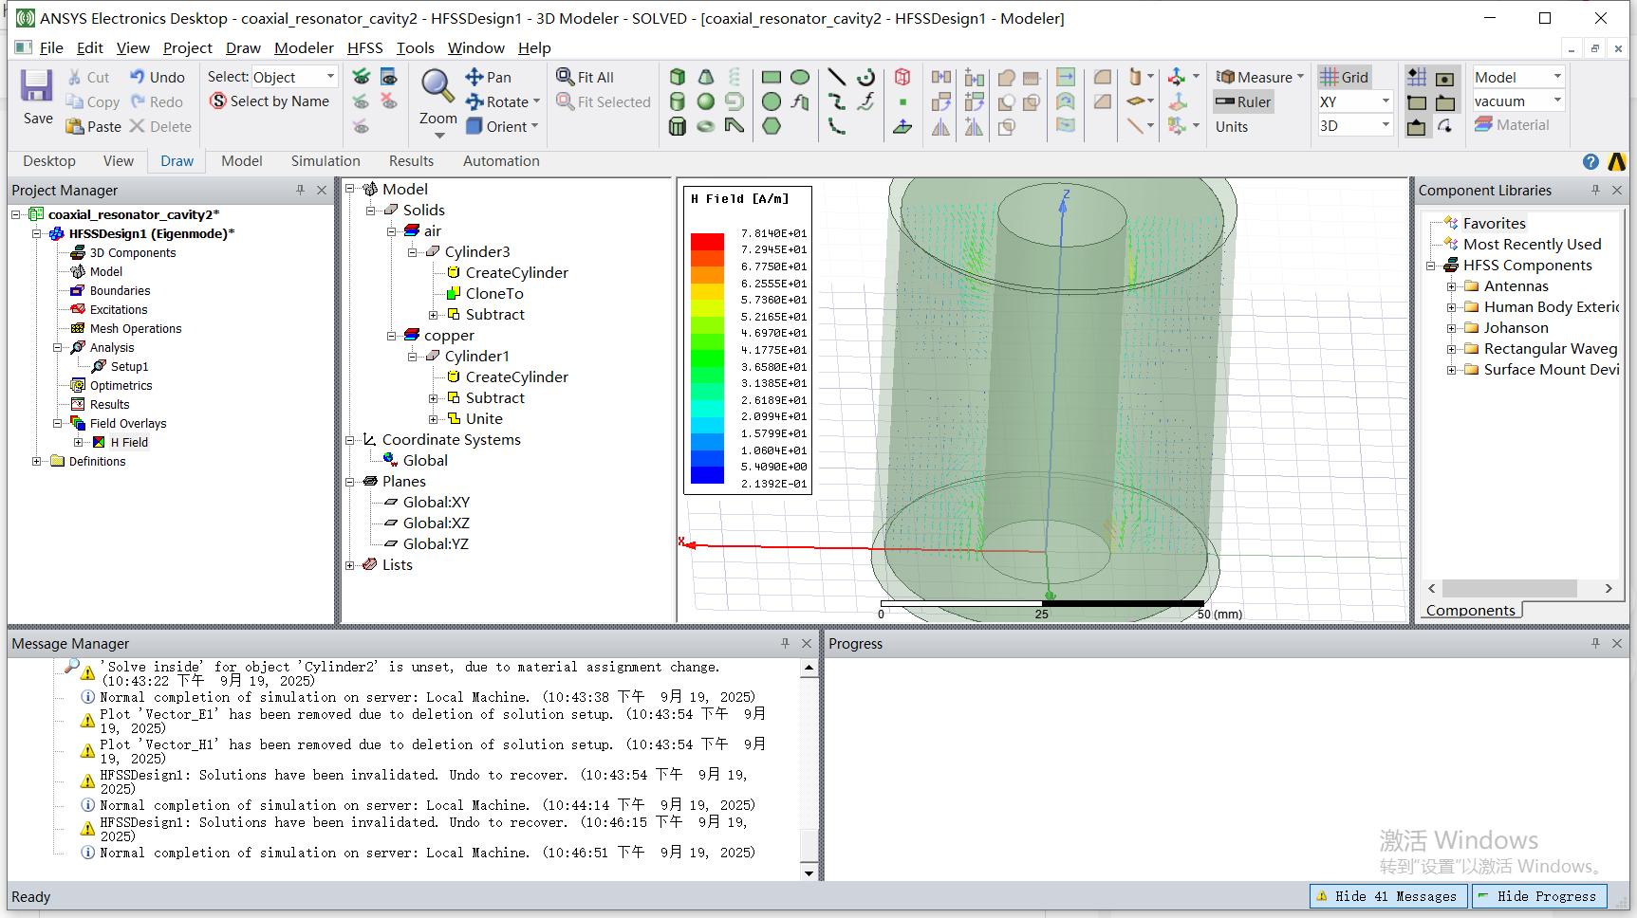Open the blue help question mark icon
The width and height of the screenshot is (1637, 918).
1590,161
